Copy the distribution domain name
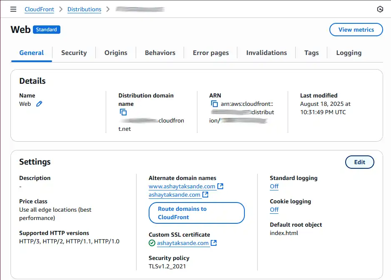This screenshot has width=391, height=280. point(123,112)
